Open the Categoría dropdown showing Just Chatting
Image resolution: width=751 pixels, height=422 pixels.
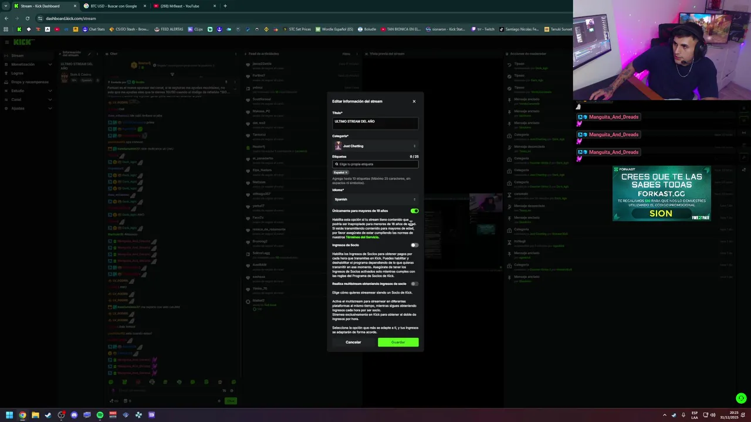tap(375, 146)
